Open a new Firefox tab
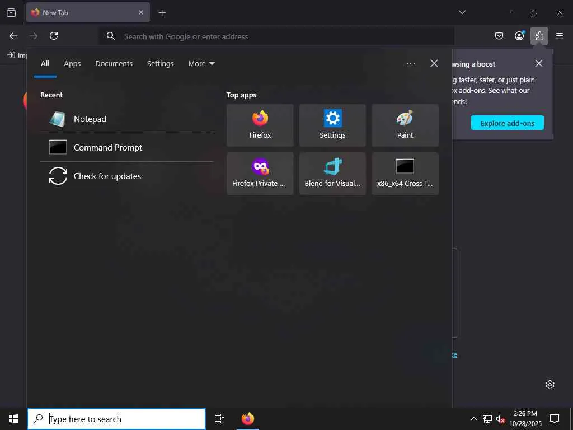This screenshot has height=430, width=573. point(162,13)
